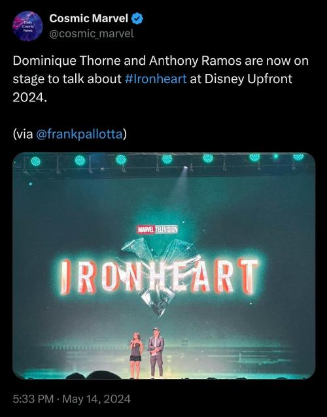The image size is (327, 417).
Task: Click the man wearing cap on stage
Action: point(156,352)
